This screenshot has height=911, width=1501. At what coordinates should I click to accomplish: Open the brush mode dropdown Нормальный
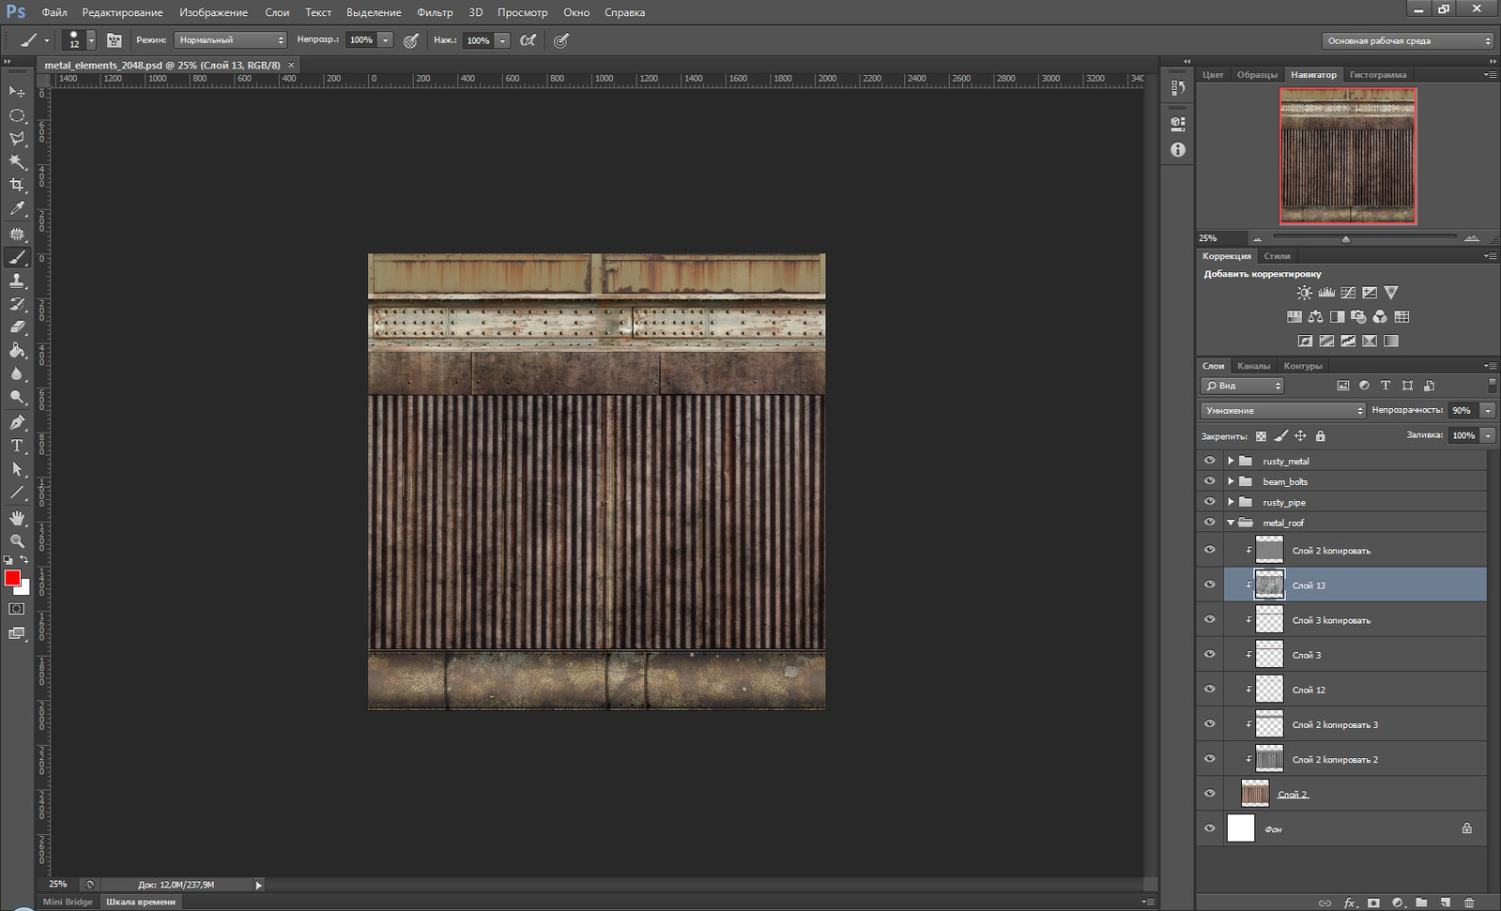tap(230, 40)
